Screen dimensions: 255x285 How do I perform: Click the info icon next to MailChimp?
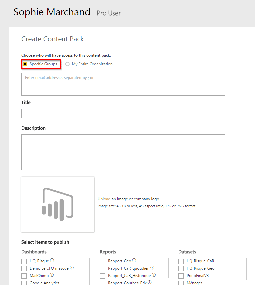point(52,275)
